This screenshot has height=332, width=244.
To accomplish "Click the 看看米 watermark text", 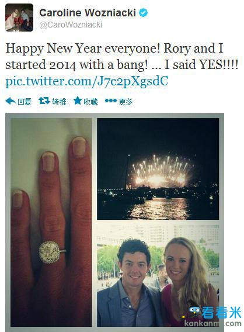I will [221, 313].
